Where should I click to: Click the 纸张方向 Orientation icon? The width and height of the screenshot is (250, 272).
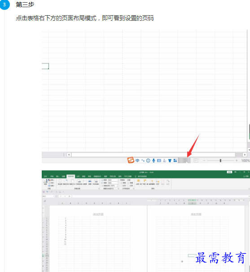coord(66,182)
